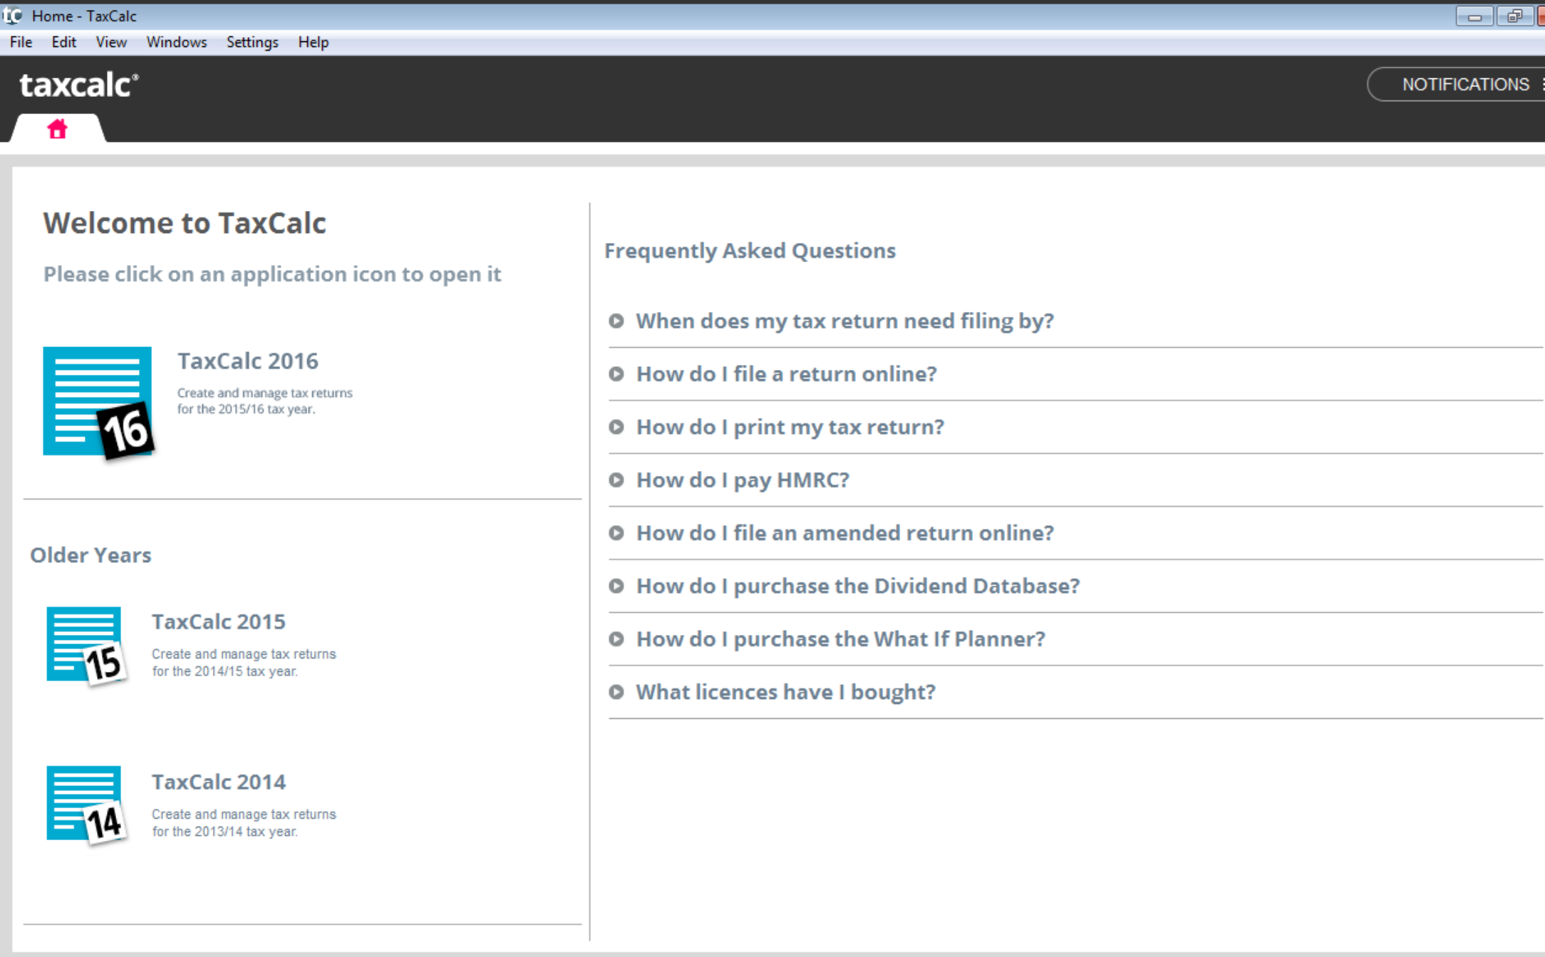Minimize the TaxCalc window
Screen dimensions: 1545x957
point(1474,16)
